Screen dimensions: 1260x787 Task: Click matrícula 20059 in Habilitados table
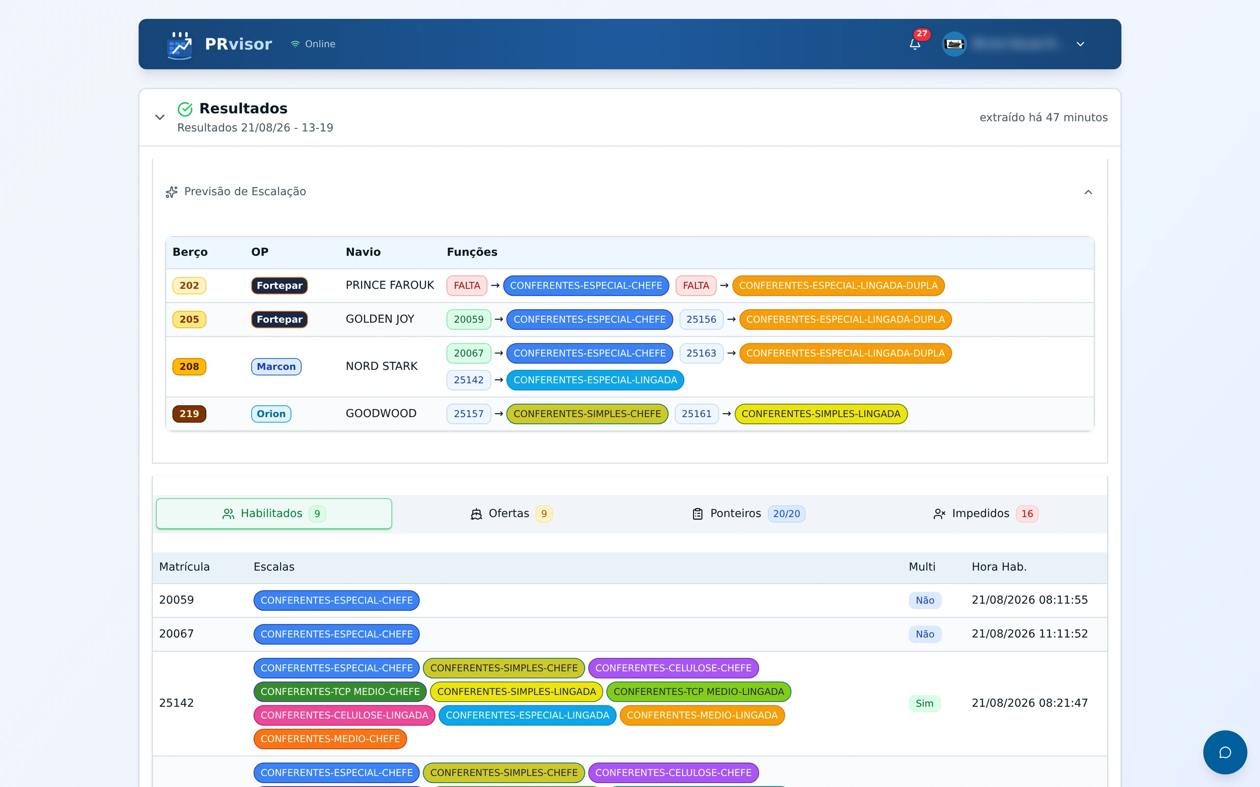point(177,600)
